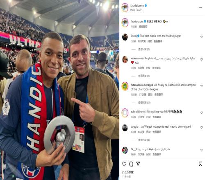
Task: Open 7nncj commenter avatar
Action: (x=125, y=37)
